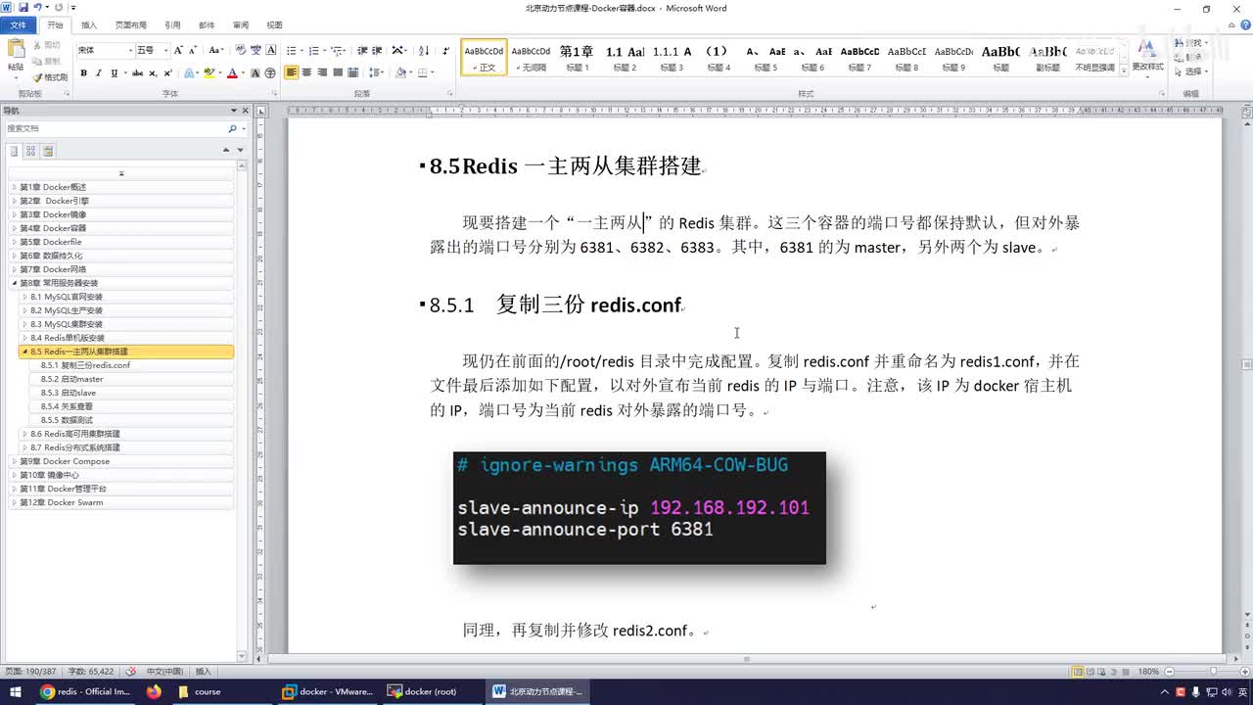Click the sort icon in paragraph group

click(x=424, y=50)
